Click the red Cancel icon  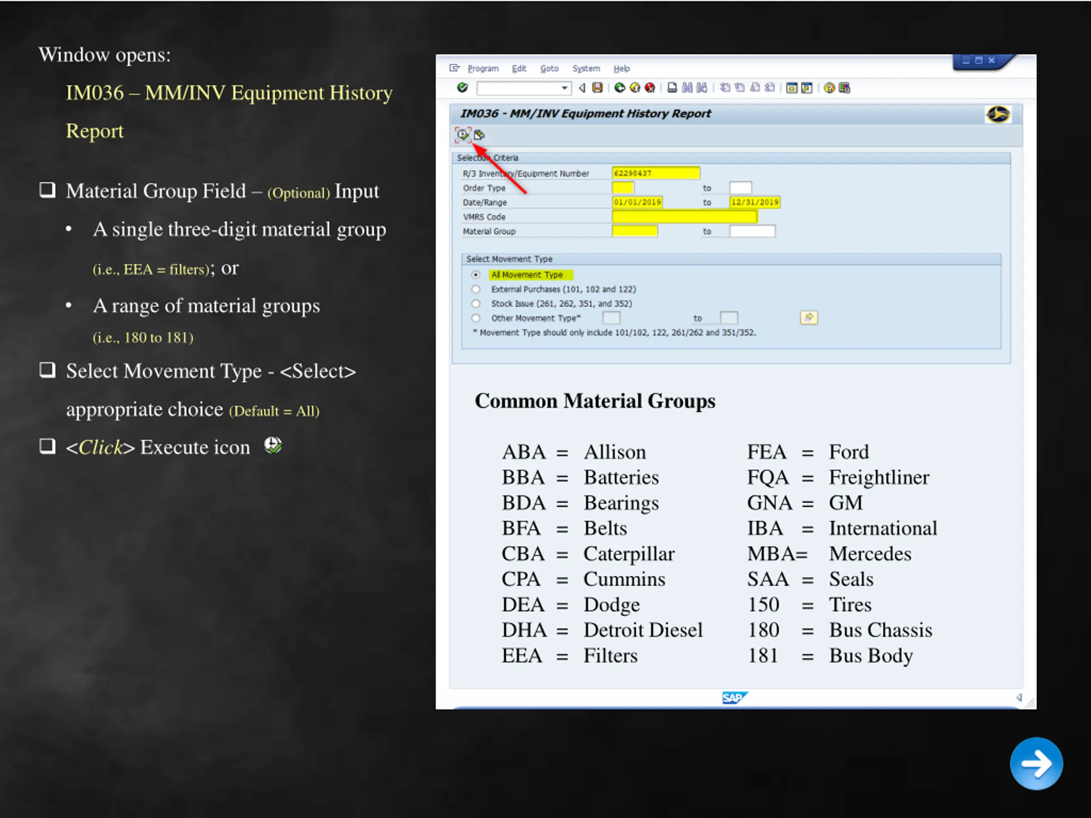[650, 88]
